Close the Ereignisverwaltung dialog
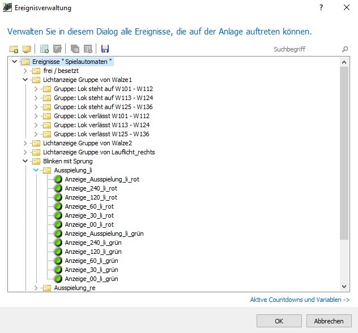Screen dimensions: 358x333 [346, 7]
